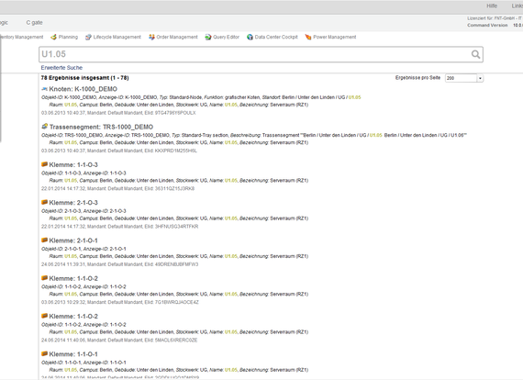Click the Knoten K-1000_DEMO node icon
The height and width of the screenshot is (380, 523).
(44, 89)
